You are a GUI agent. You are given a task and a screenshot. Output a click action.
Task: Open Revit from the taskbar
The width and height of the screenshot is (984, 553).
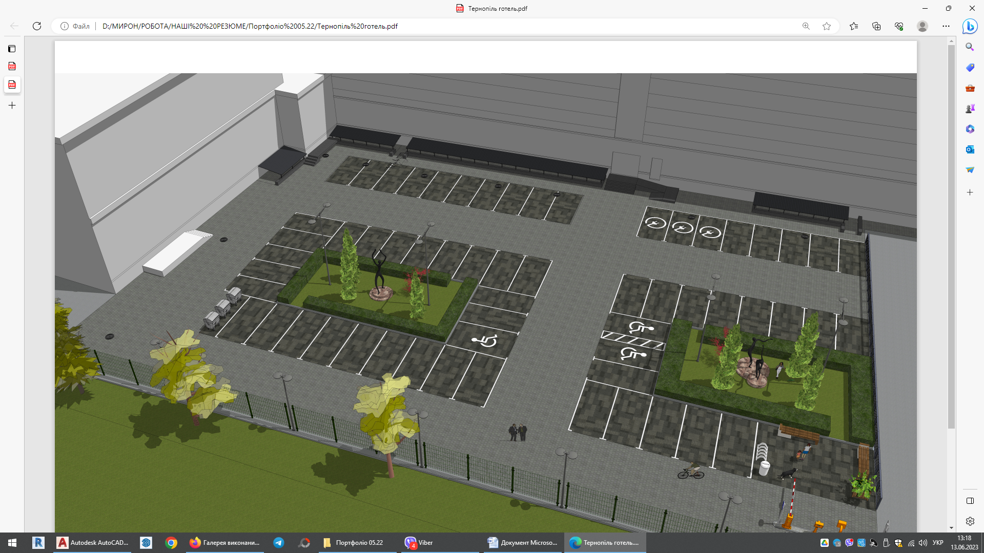point(38,543)
